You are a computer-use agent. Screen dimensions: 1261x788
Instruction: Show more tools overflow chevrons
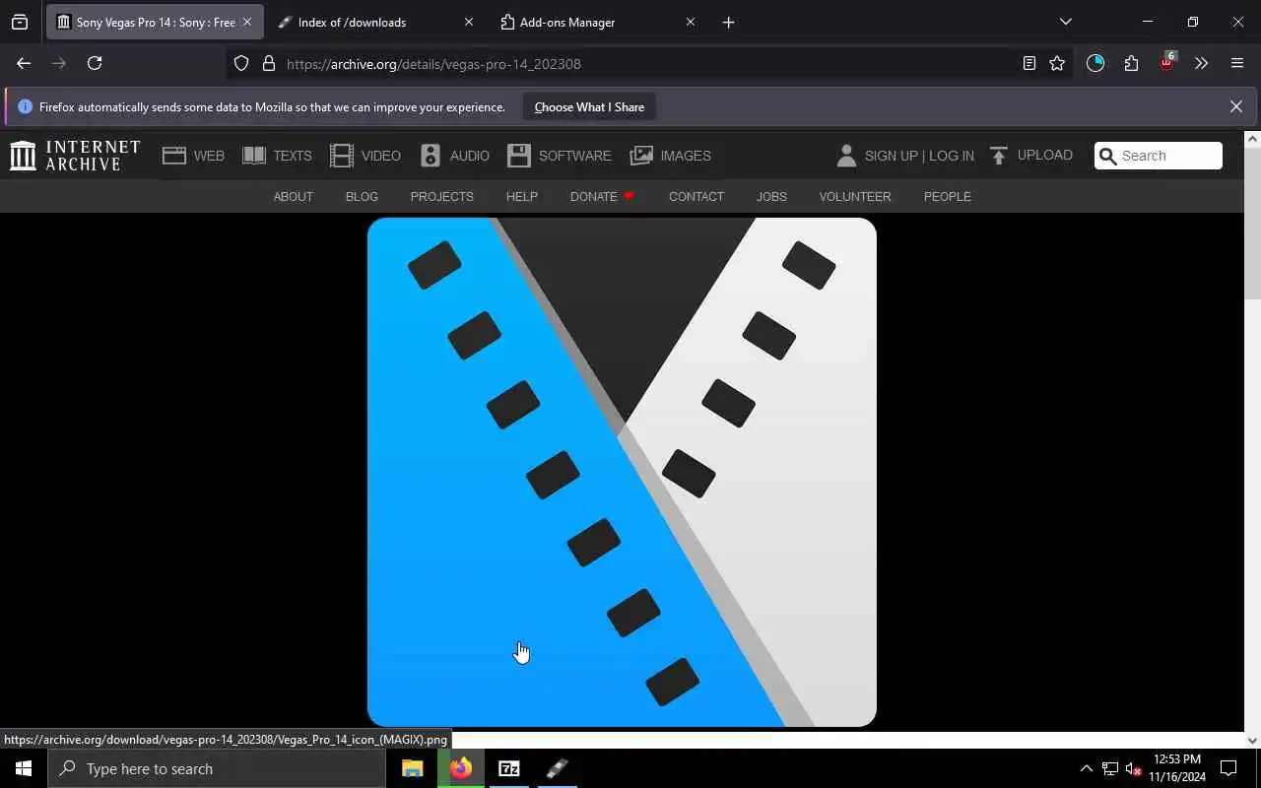(1201, 63)
